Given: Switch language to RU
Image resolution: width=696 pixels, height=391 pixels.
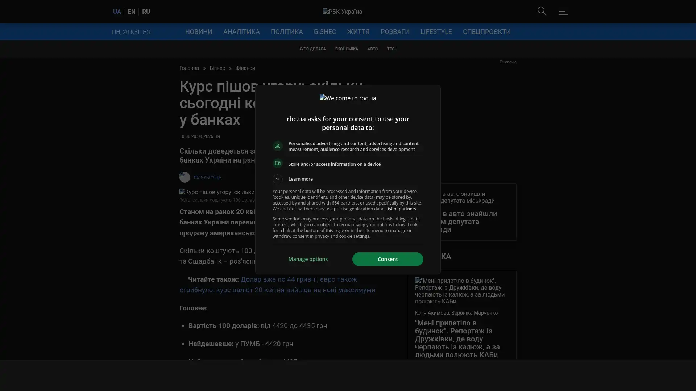Looking at the screenshot, I should tap(146, 12).
